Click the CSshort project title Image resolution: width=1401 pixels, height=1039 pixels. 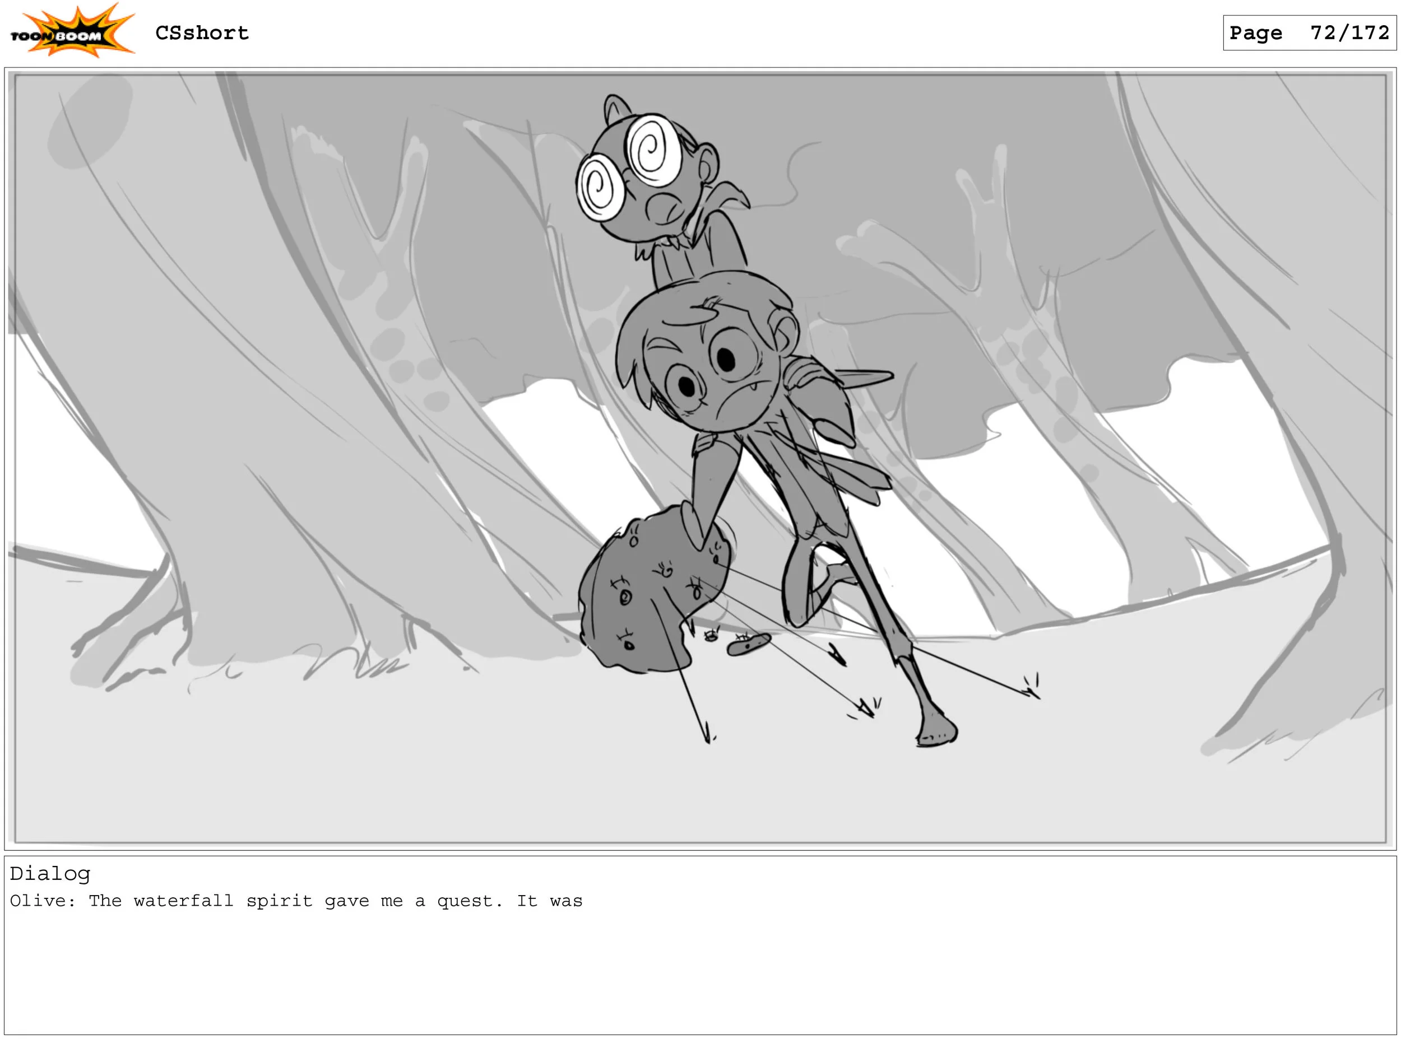tap(202, 32)
